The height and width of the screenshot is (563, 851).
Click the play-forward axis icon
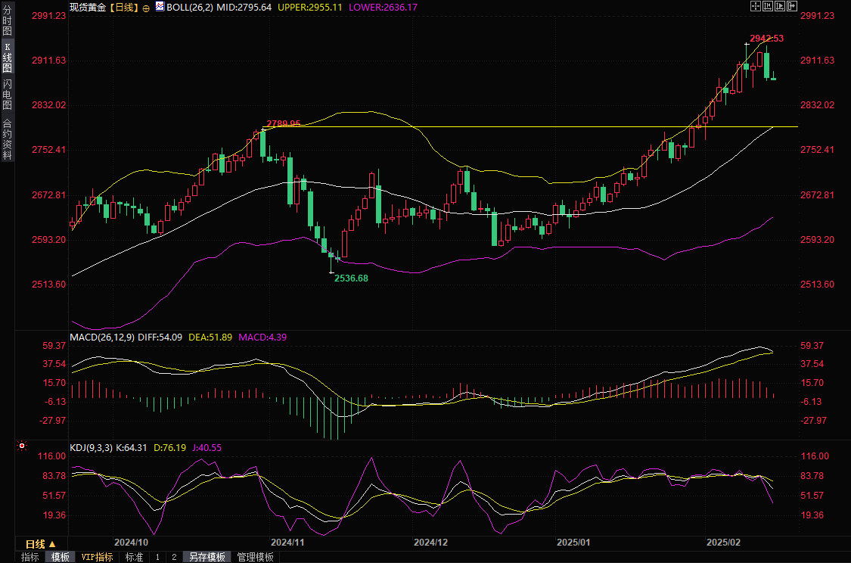[x=781, y=6]
